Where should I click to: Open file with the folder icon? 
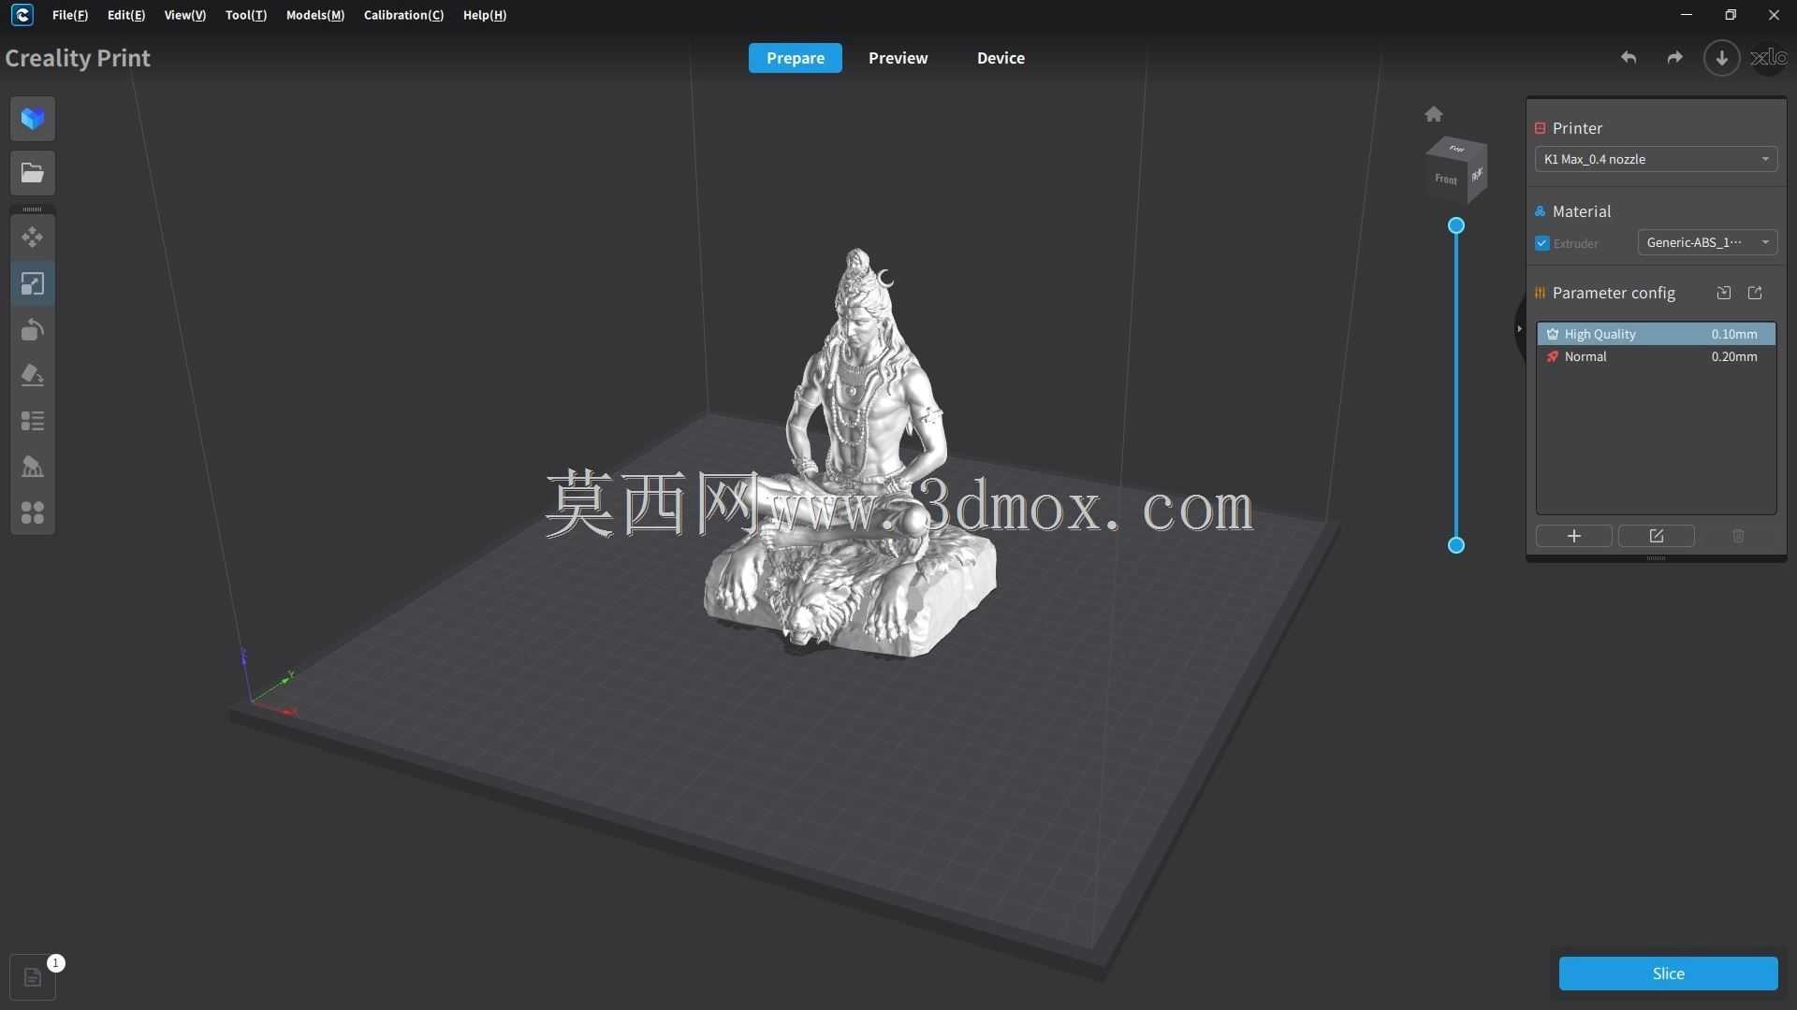coord(33,173)
